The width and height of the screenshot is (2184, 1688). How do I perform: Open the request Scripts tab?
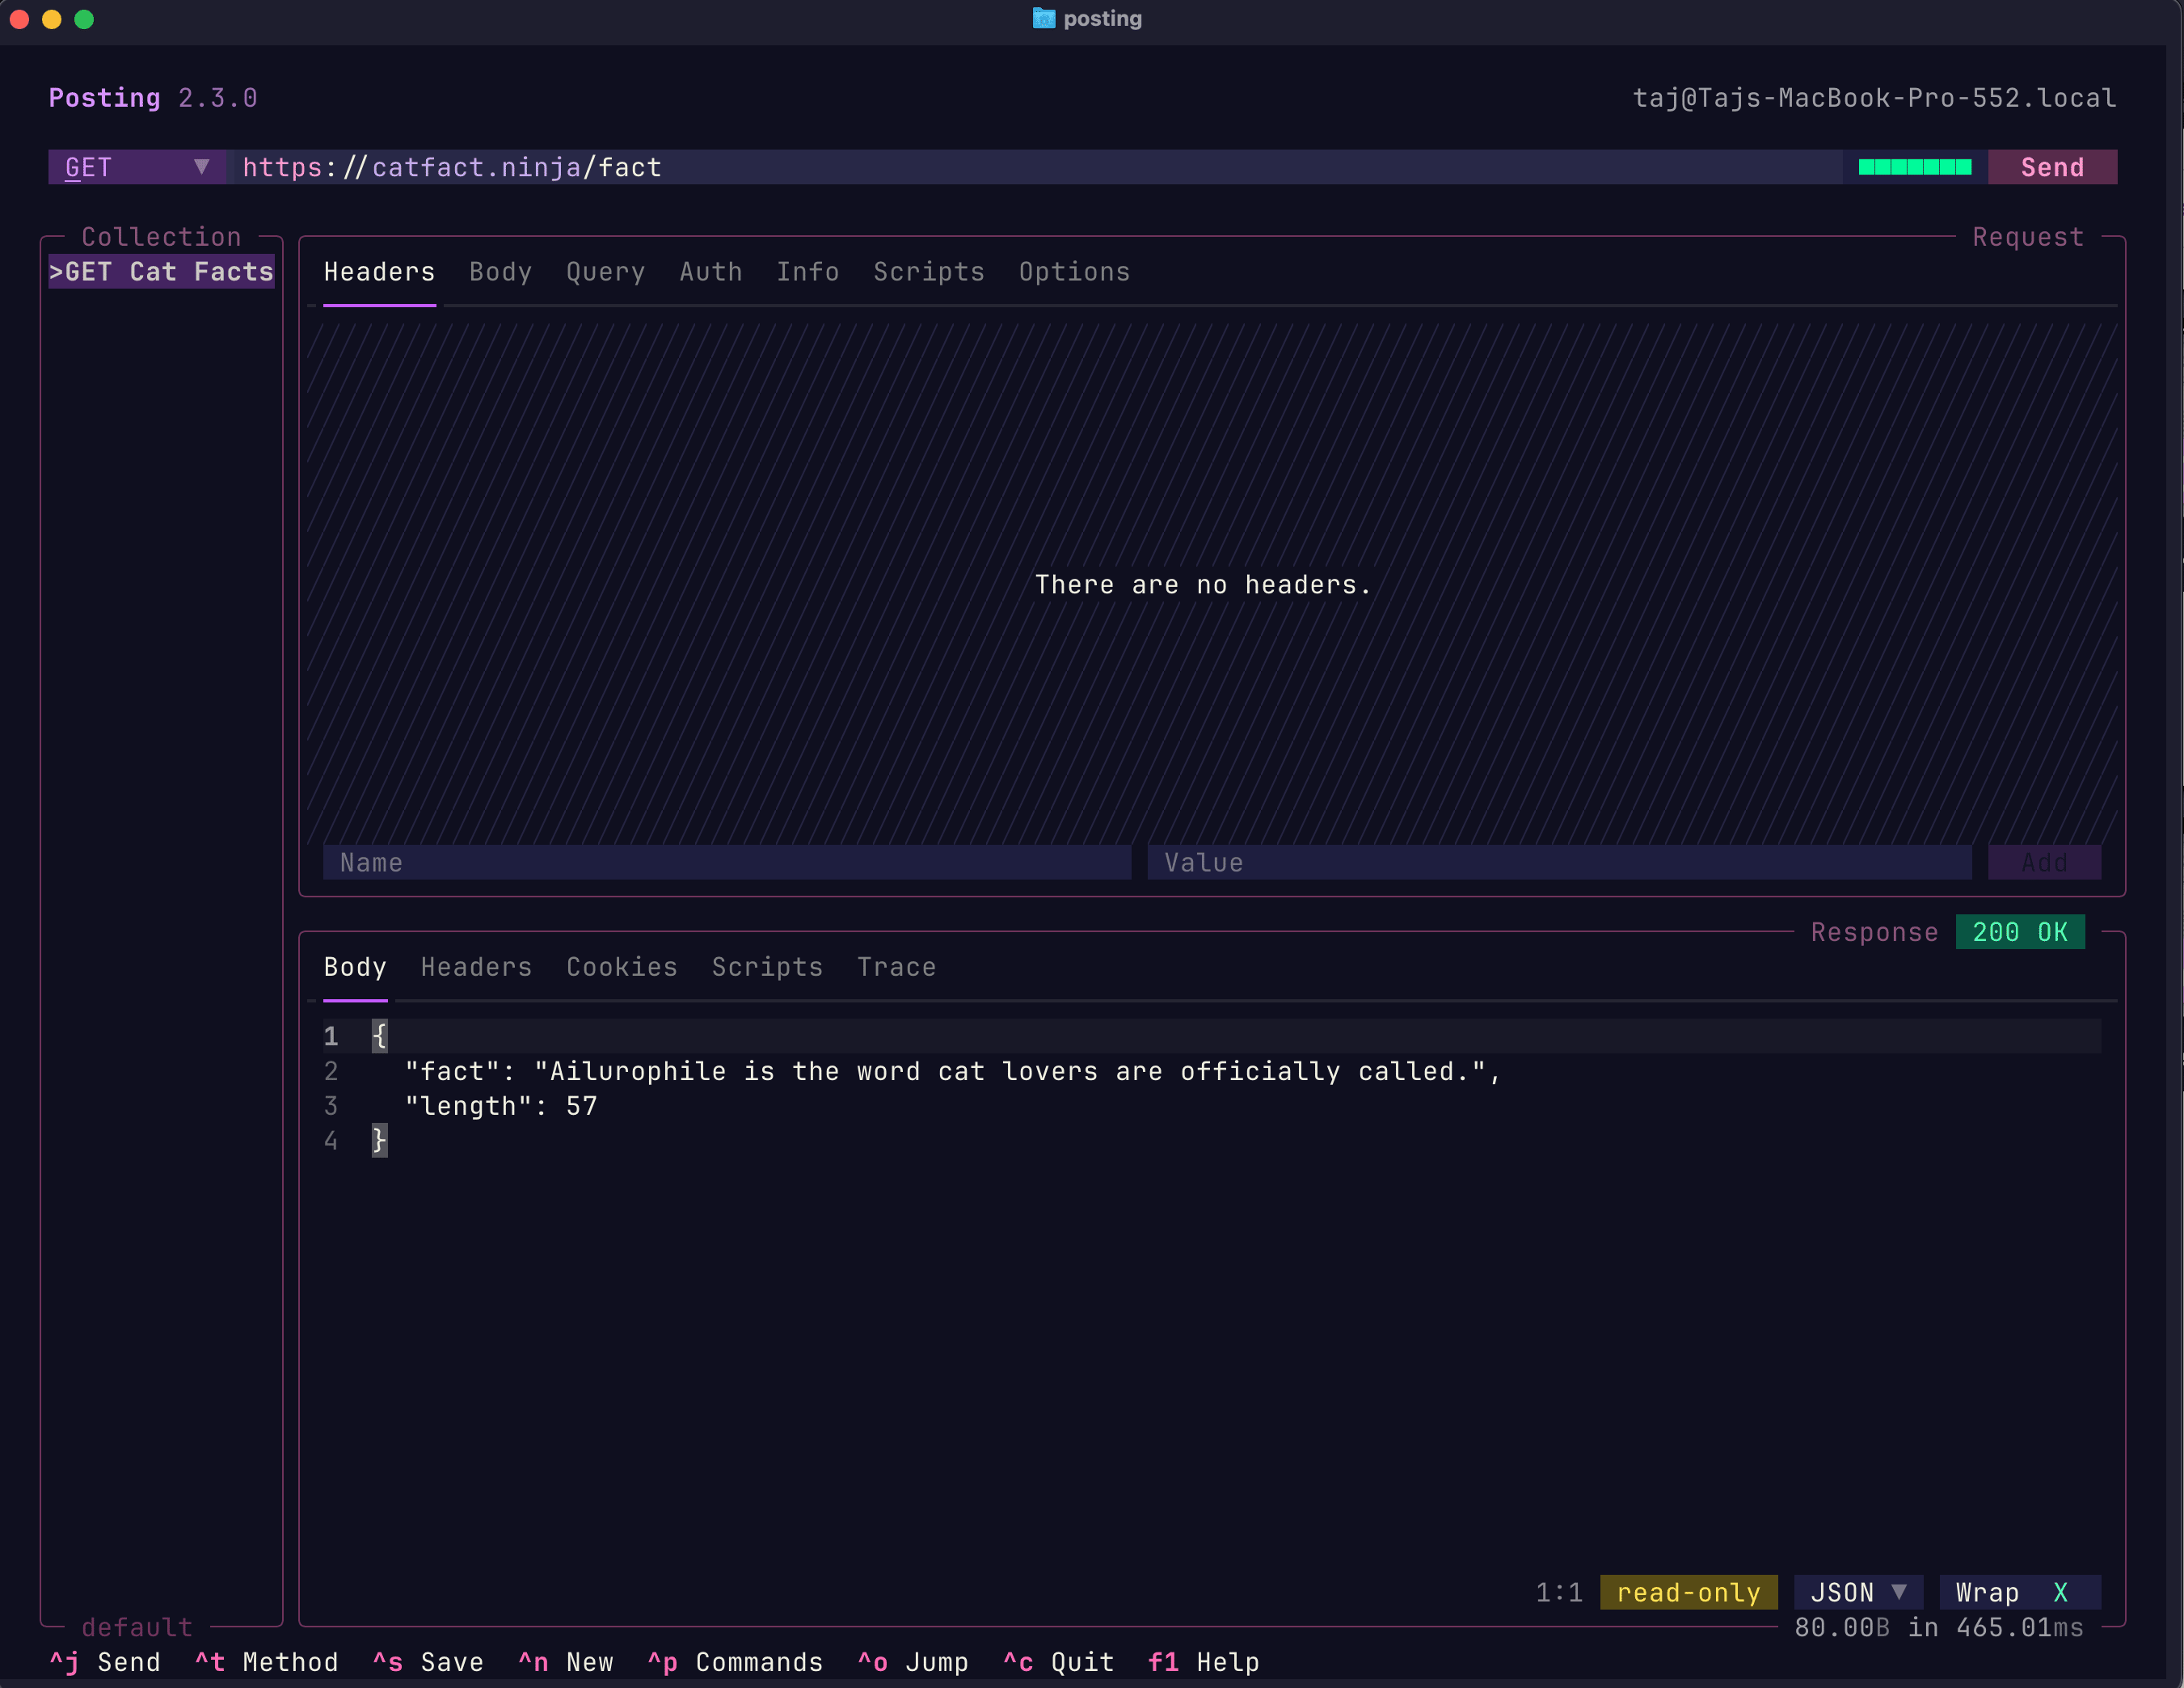[x=928, y=272]
